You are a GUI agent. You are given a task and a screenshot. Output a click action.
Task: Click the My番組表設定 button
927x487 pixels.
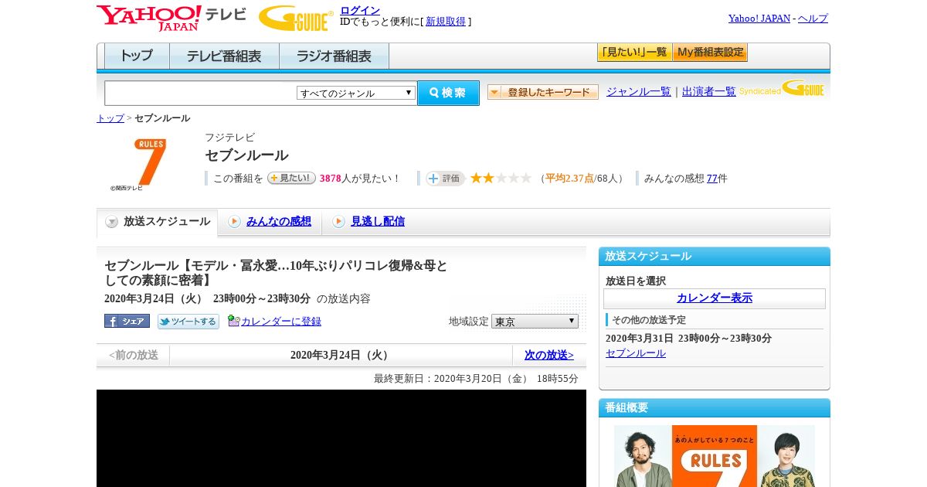710,53
